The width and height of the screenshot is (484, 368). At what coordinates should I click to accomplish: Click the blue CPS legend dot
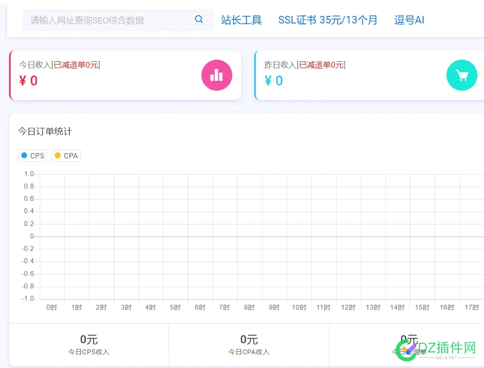pyautogui.click(x=24, y=156)
